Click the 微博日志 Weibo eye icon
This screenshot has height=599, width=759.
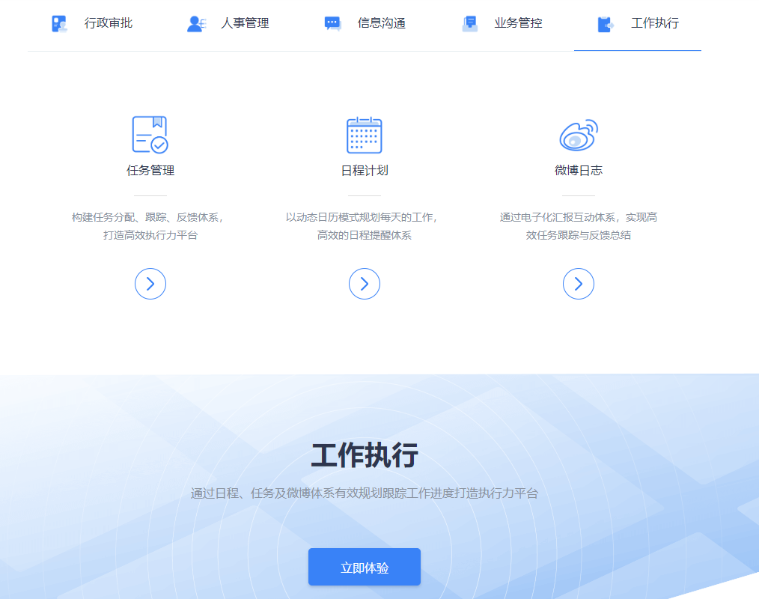point(578,135)
